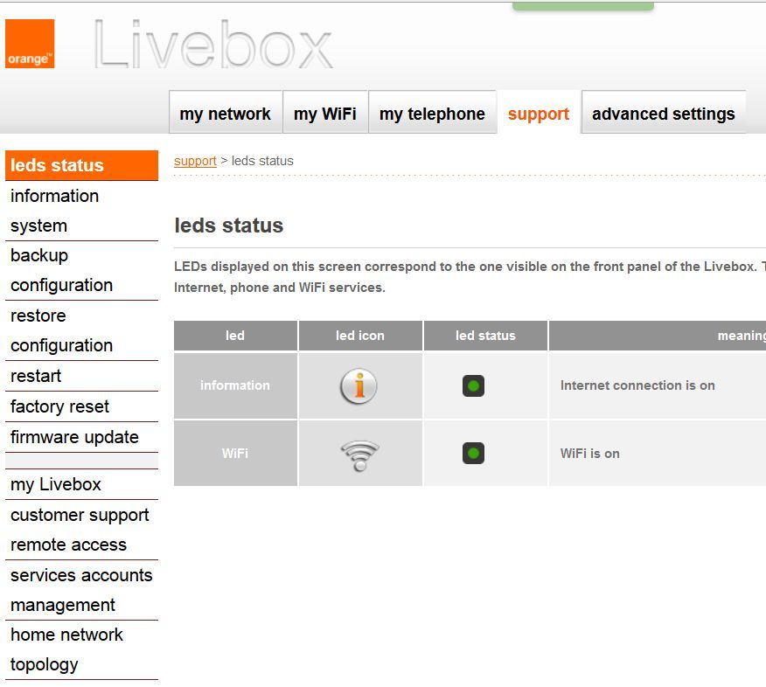Open backup configuration in the sidebar
766x687 pixels.
(81, 270)
